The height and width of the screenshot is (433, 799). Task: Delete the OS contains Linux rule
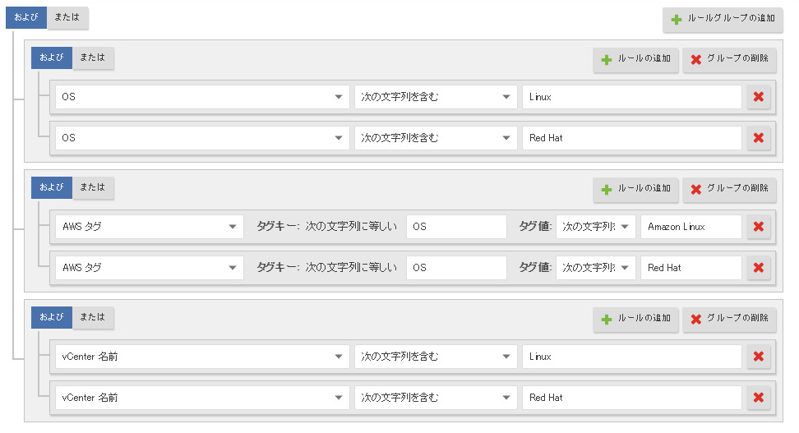pyautogui.click(x=758, y=97)
